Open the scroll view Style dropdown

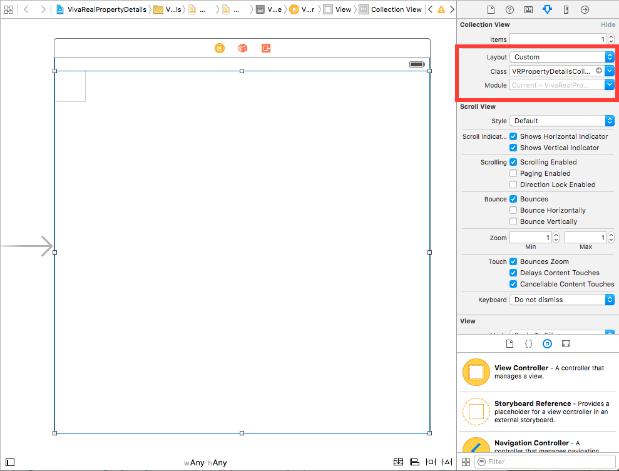pyautogui.click(x=562, y=121)
